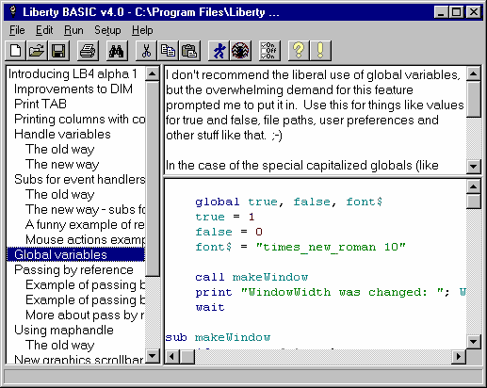This screenshot has width=487, height=388.
Task: Select 'Subs for event handlers' topic
Action: [79, 180]
